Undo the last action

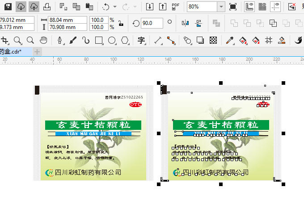pos(106,7)
